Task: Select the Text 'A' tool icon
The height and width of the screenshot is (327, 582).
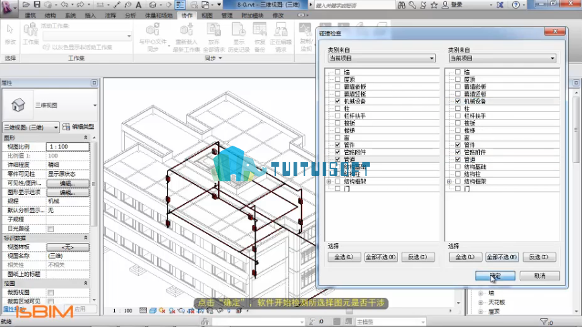Action: pos(138,5)
